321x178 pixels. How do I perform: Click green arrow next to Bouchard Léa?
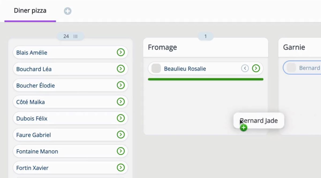[121, 69]
